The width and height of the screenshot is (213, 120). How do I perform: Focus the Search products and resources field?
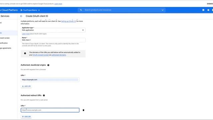click(121, 10)
